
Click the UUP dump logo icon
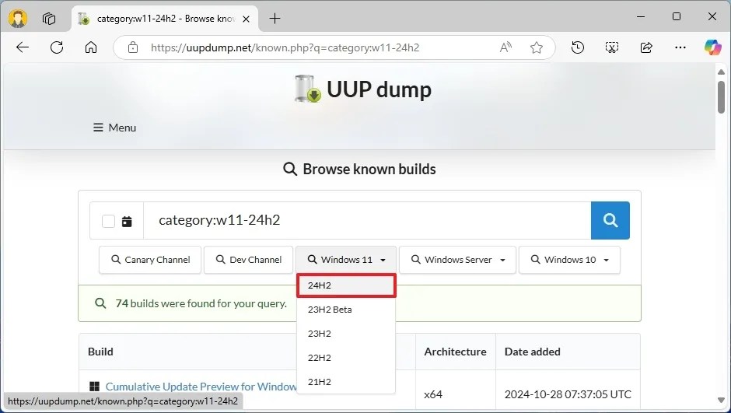(308, 89)
